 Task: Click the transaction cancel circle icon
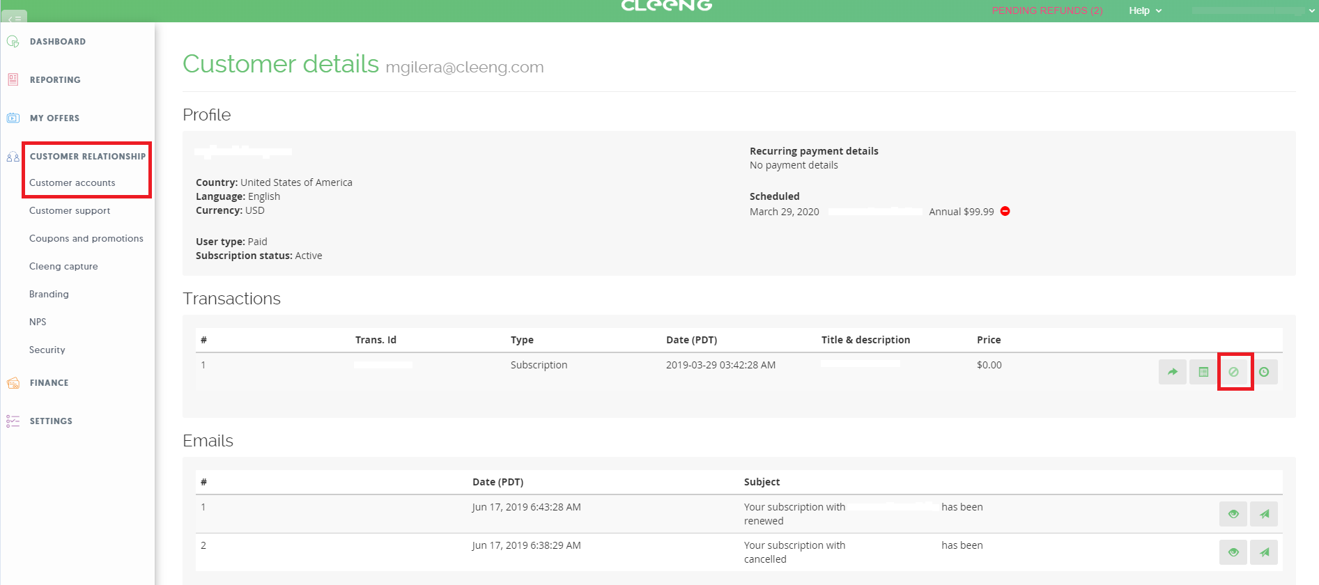[x=1233, y=372]
